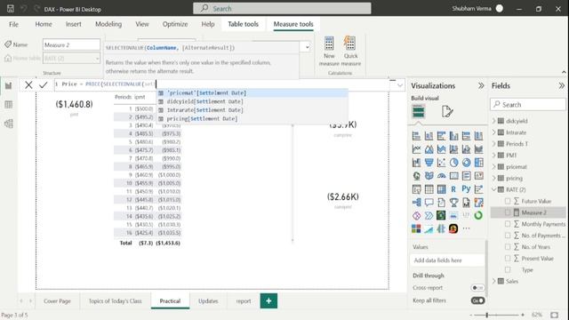Screen dimensions: 569x320
Task: Collapse the Fields pane
Action: (562, 85)
